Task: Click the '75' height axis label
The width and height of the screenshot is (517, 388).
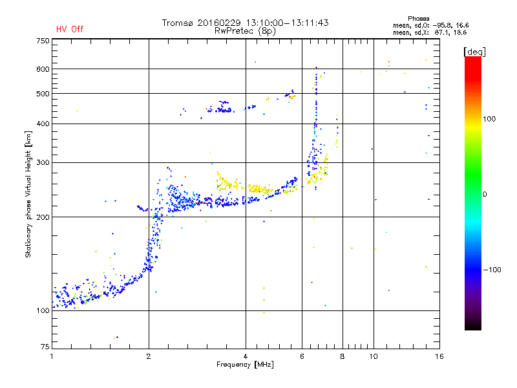Action: coord(45,347)
